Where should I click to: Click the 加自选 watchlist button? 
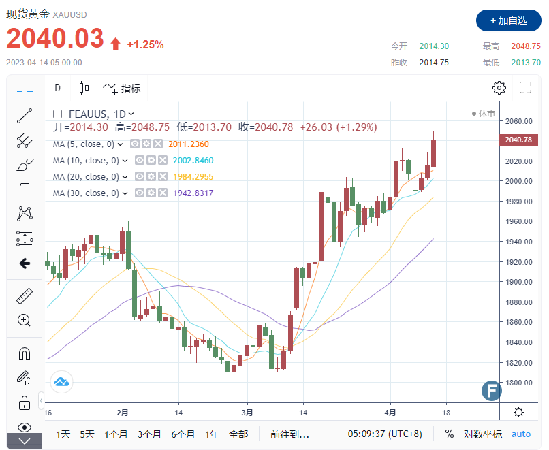[x=507, y=20]
